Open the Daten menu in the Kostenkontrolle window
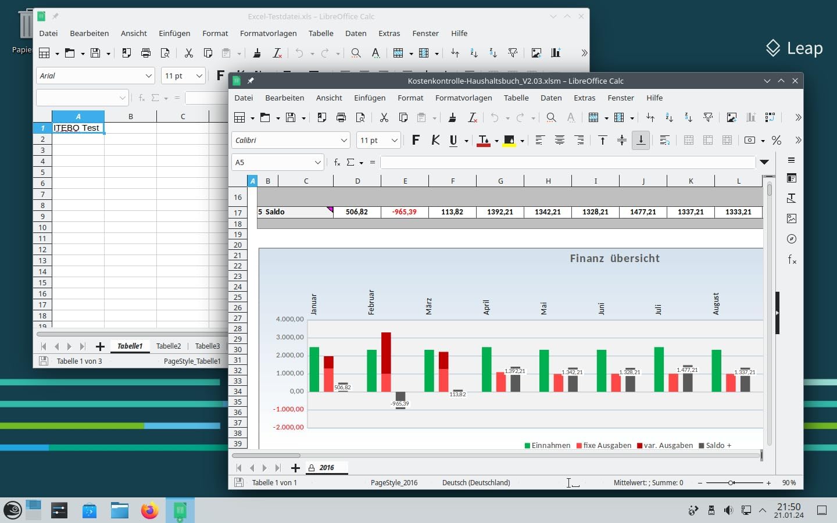The width and height of the screenshot is (837, 523). click(x=550, y=98)
